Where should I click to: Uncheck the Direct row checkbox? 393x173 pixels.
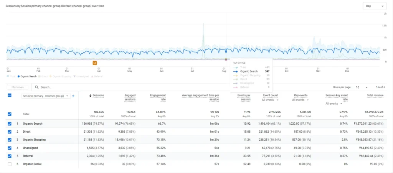tap(10, 132)
